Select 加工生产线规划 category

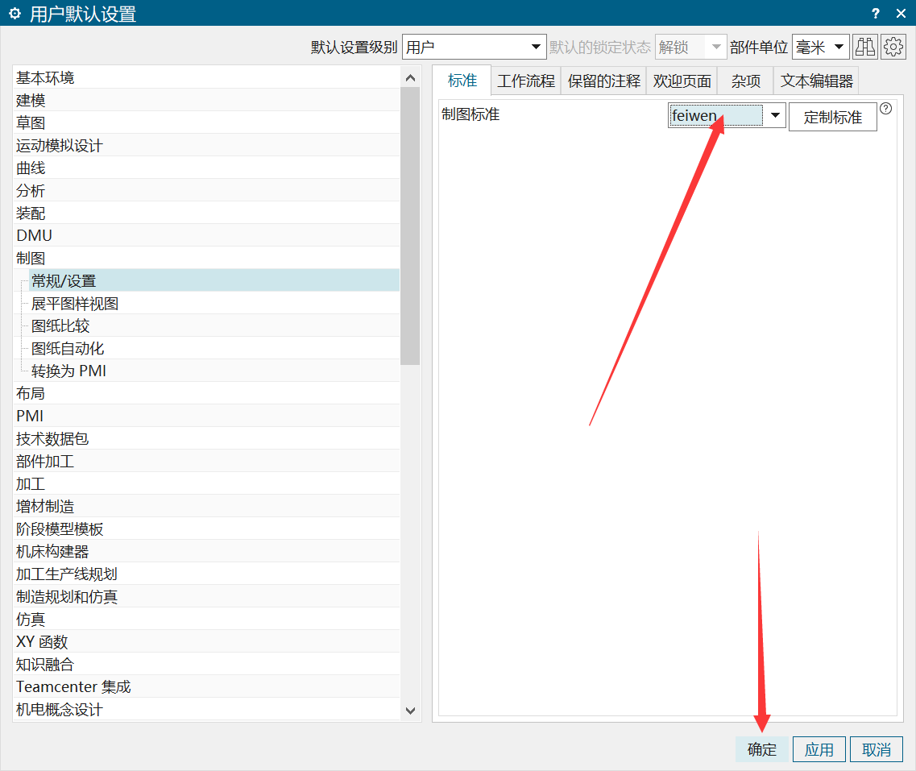pyautogui.click(x=207, y=574)
